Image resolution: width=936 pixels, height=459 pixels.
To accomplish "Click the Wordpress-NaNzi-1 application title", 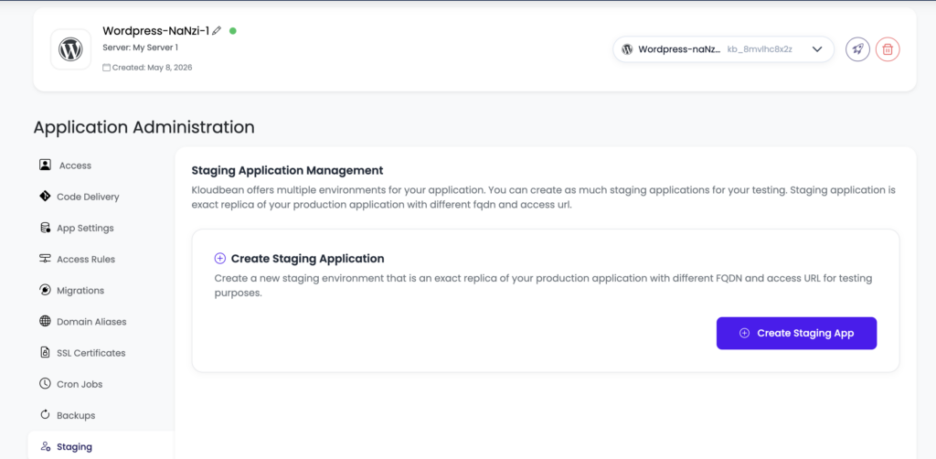I will click(155, 31).
